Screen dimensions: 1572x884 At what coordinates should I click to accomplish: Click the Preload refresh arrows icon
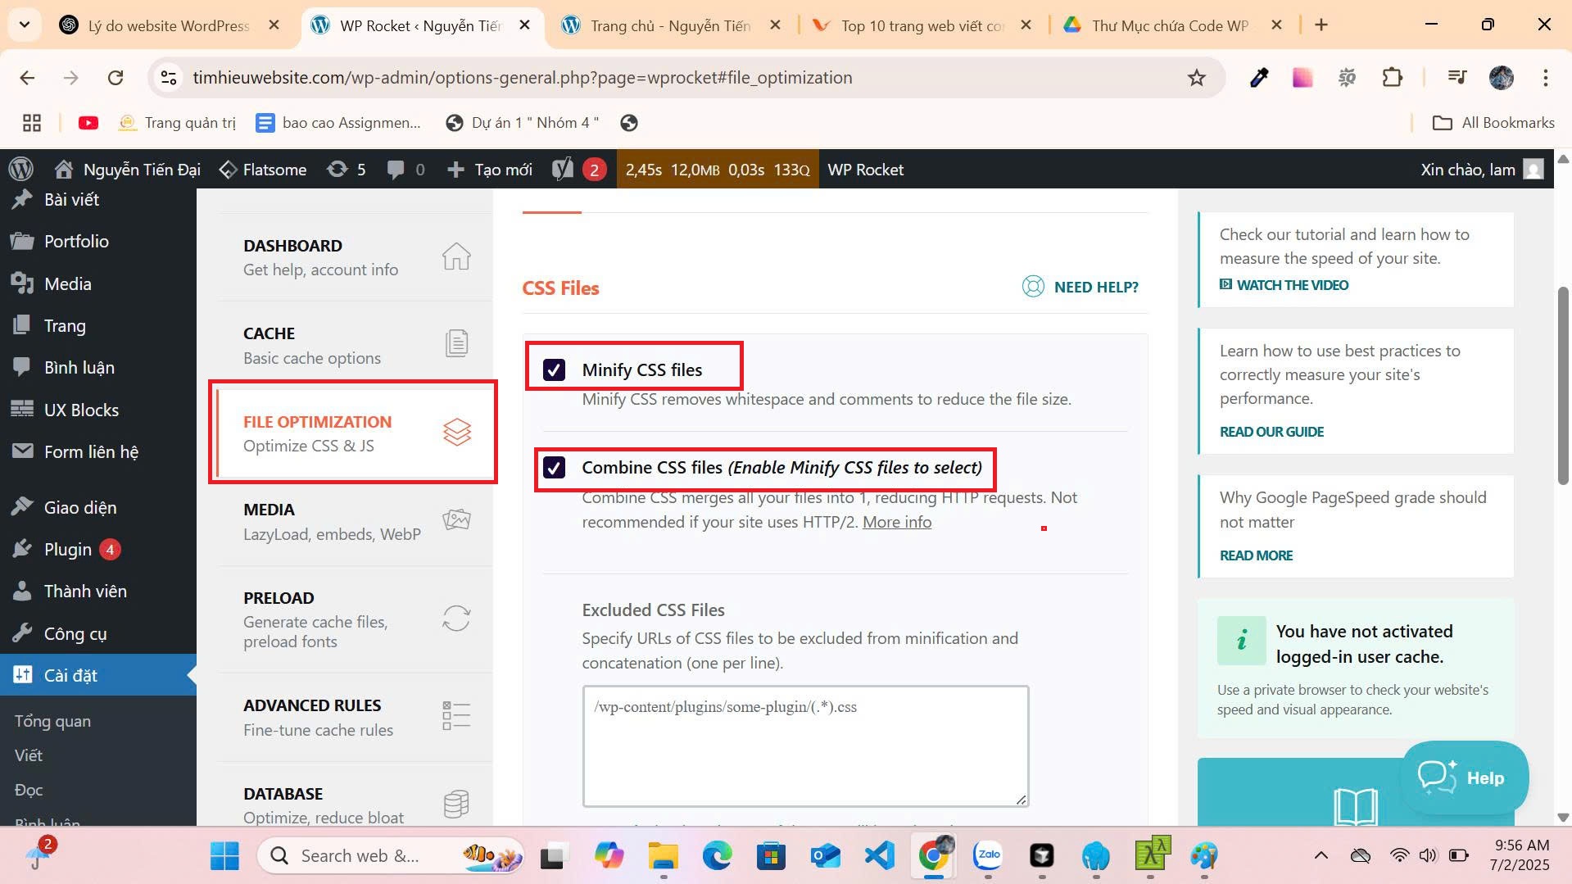(456, 618)
